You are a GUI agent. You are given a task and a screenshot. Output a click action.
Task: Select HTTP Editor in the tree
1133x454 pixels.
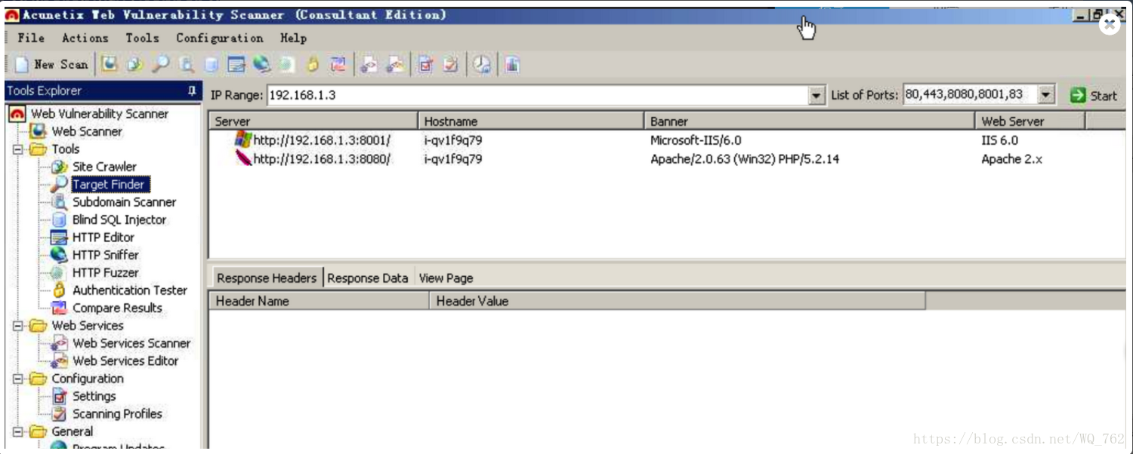click(x=103, y=237)
